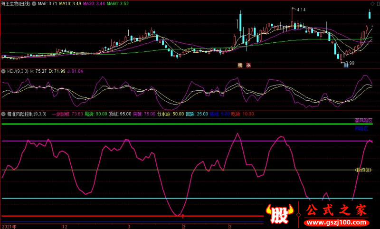Click the diamond icon at top right corner
The width and height of the screenshot is (380, 229).
click(372, 4)
